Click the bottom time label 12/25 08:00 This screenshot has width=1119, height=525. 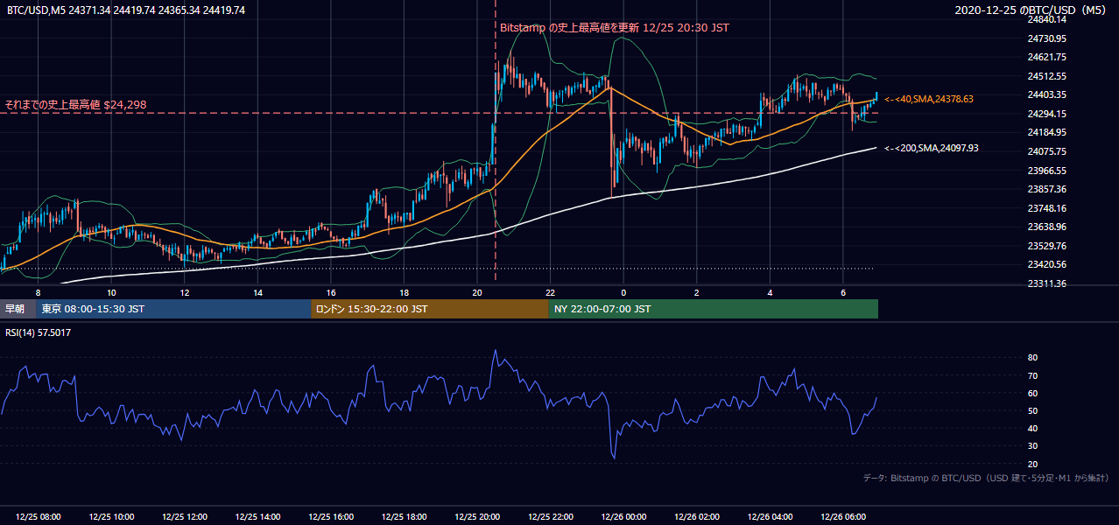tap(38, 517)
